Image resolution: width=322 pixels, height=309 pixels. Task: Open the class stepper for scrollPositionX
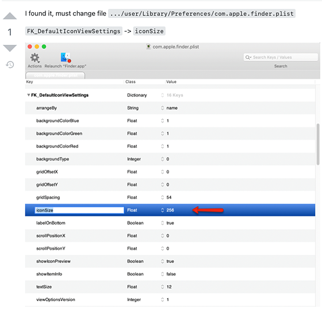point(162,236)
